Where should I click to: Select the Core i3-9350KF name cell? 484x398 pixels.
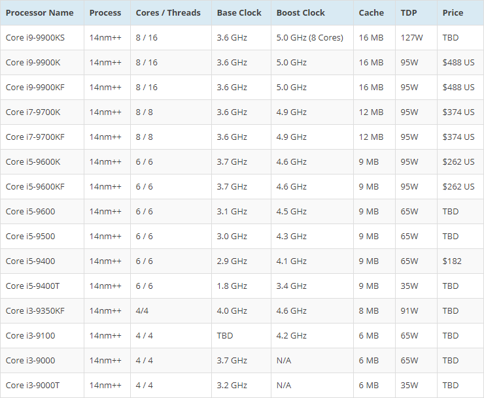[42, 310]
